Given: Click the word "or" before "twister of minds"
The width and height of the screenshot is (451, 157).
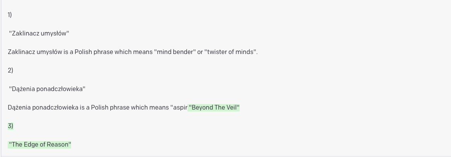Looking at the screenshot, I should point(200,52).
